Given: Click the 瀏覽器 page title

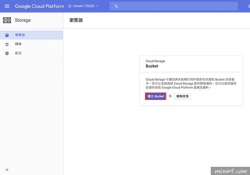Looking at the screenshot, I should coord(76,20).
